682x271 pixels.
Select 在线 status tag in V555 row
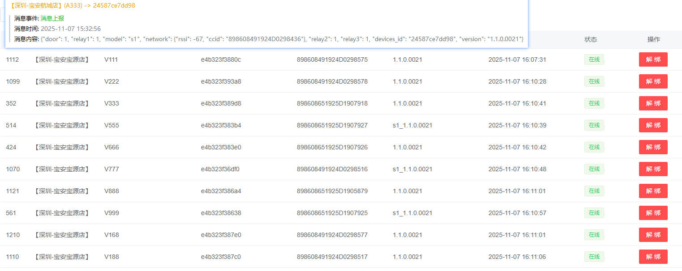point(594,125)
